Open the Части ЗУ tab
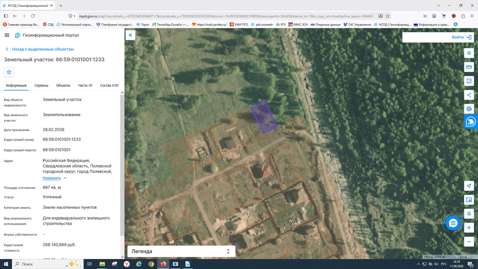The image size is (478, 269). click(x=85, y=85)
